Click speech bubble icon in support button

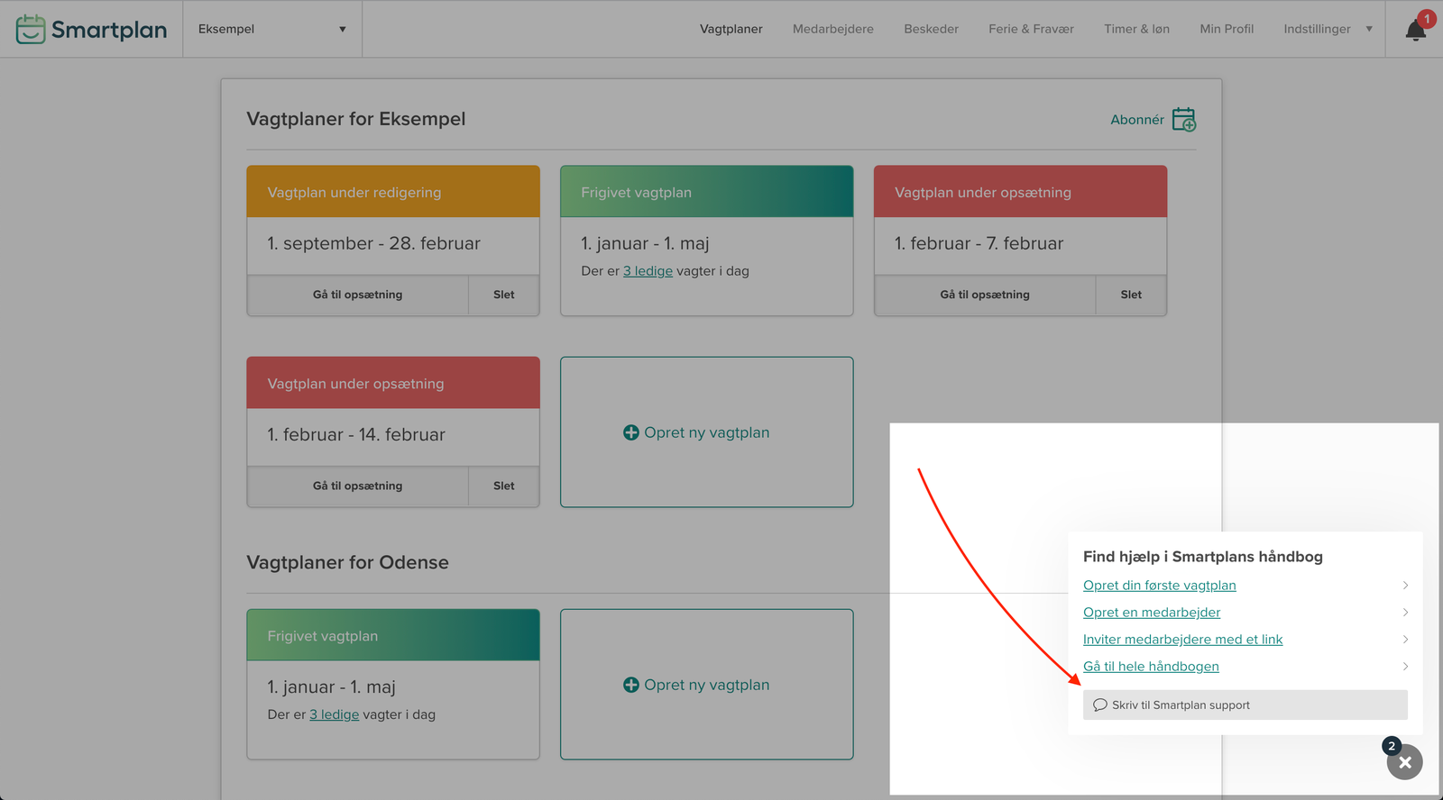[x=1099, y=705]
